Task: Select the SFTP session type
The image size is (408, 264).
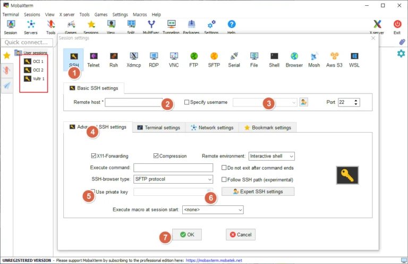Action: [x=214, y=60]
